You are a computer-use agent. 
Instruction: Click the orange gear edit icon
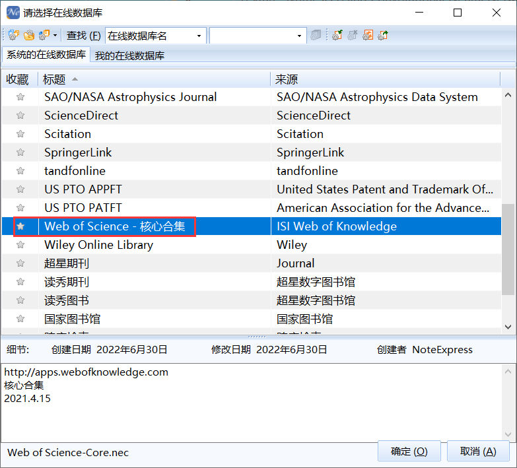[x=368, y=35]
